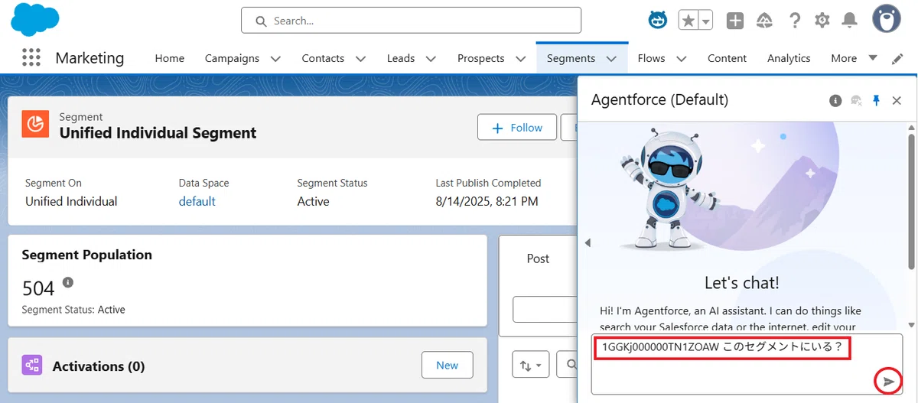Focus the global Search box

point(411,21)
